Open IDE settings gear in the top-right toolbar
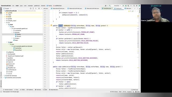The image size is (172, 97). click(137, 6)
